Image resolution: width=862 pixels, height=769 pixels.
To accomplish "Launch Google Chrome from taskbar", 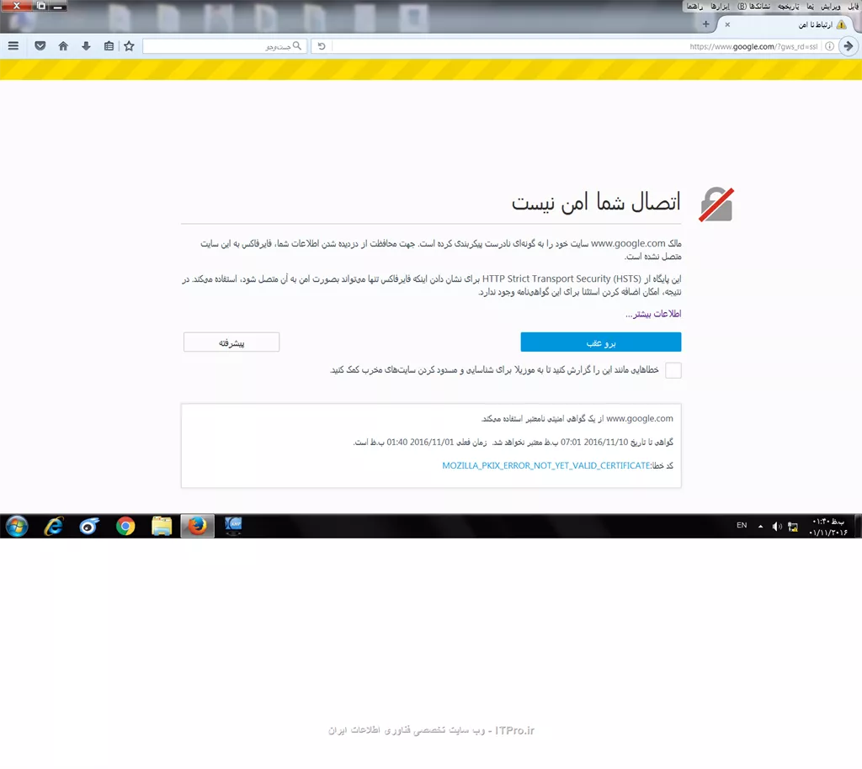I will (x=125, y=526).
